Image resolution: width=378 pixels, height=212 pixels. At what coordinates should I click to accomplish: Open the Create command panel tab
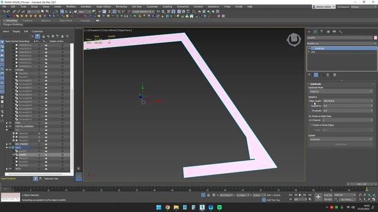pos(309,32)
